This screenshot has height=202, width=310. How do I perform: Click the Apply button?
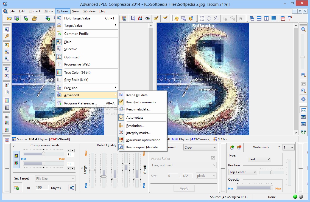point(184,188)
